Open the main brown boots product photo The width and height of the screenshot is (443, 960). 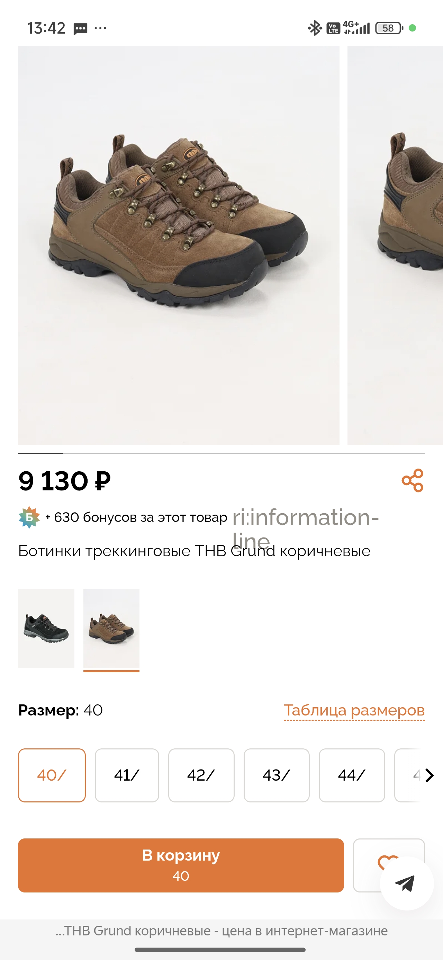pos(179,245)
